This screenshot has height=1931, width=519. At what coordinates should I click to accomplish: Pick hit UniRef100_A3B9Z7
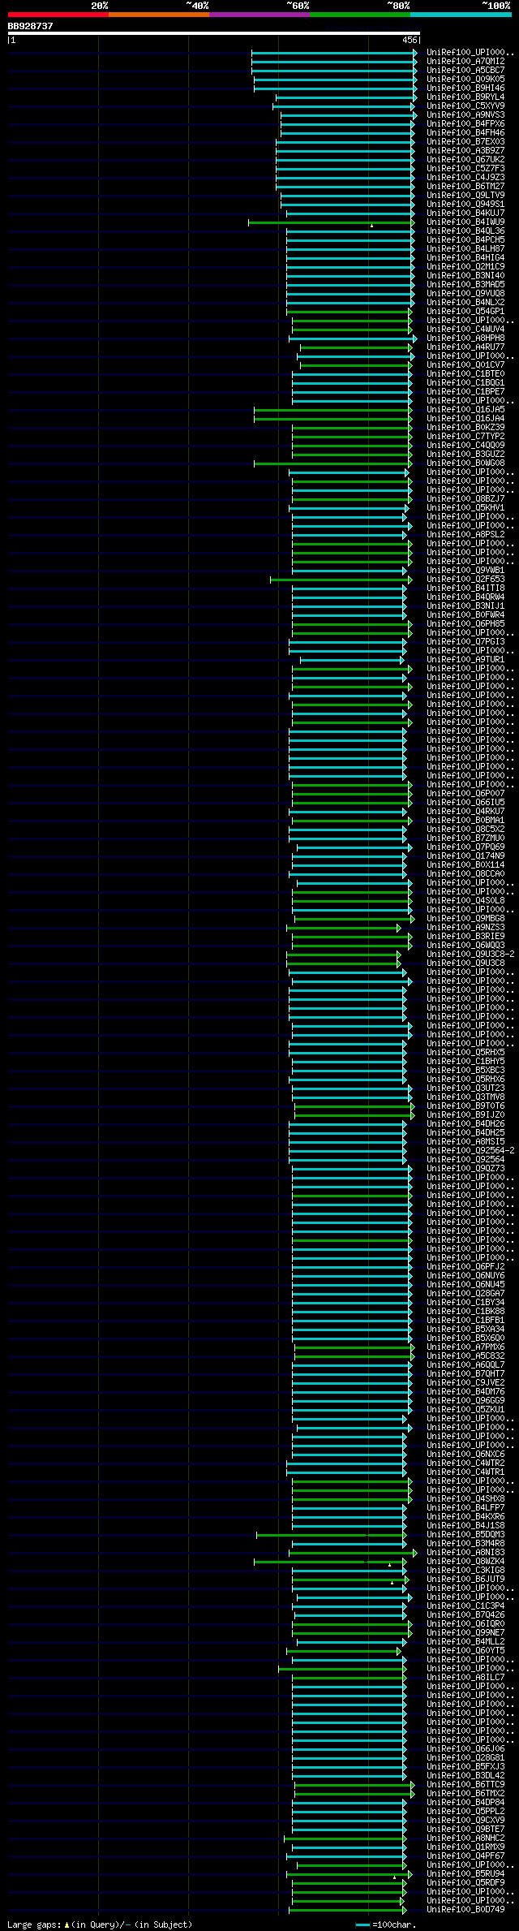coord(465,151)
